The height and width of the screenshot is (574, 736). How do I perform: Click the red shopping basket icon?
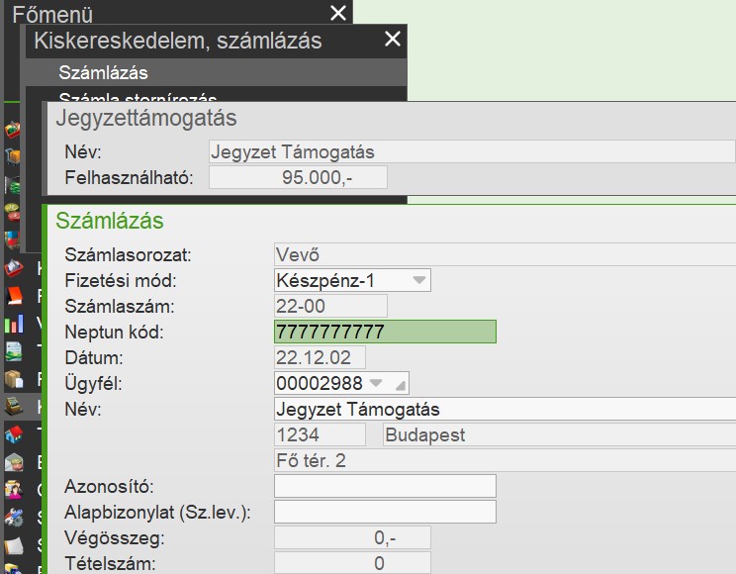14,268
